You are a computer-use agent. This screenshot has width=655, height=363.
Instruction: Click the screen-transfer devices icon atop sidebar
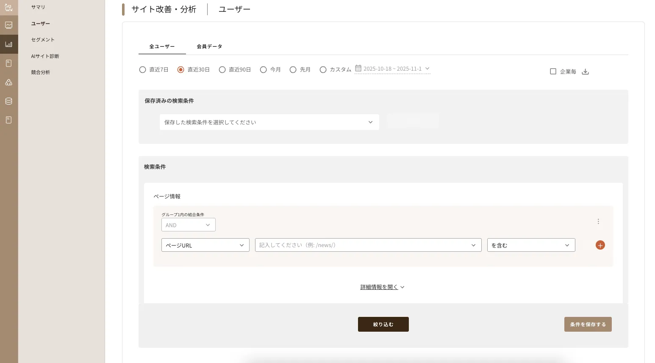pyautogui.click(x=8, y=7)
